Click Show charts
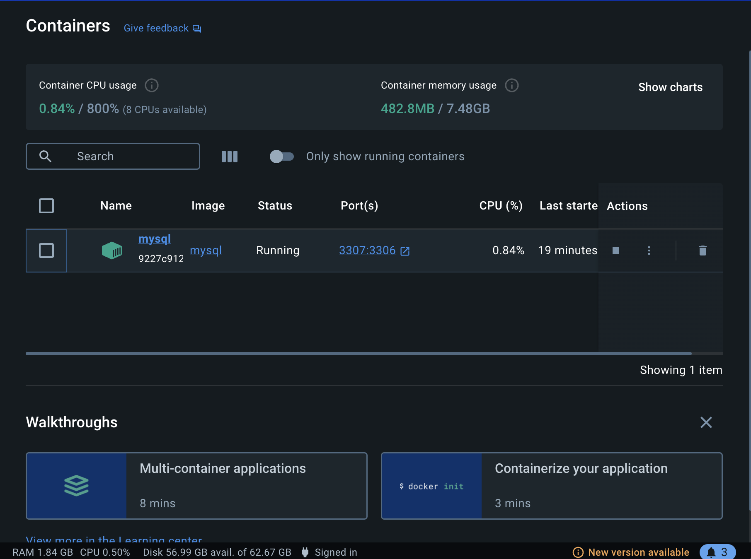The width and height of the screenshot is (751, 559). pyautogui.click(x=670, y=87)
